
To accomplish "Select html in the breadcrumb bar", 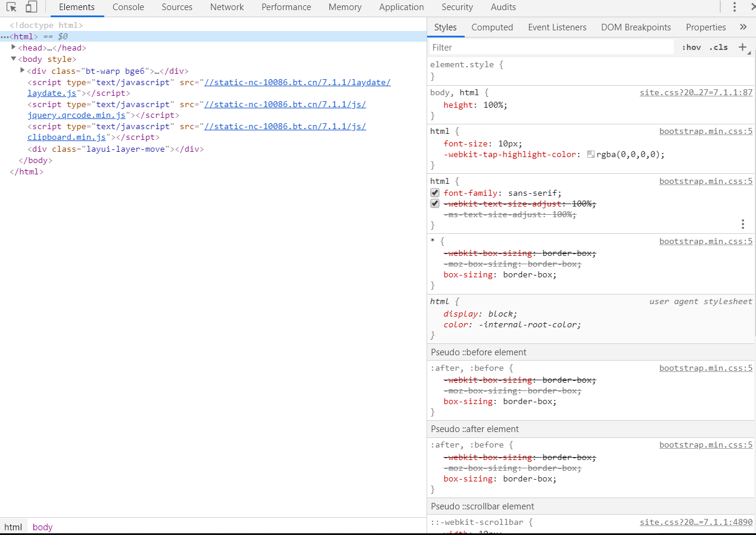I will (13, 527).
